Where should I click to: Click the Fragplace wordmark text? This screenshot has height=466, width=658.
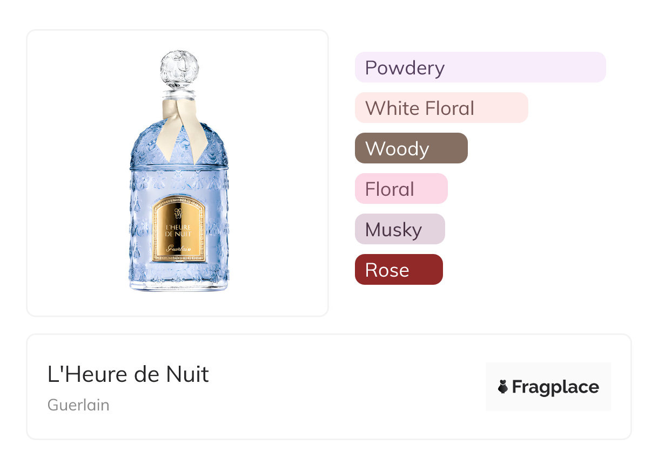tap(555, 387)
